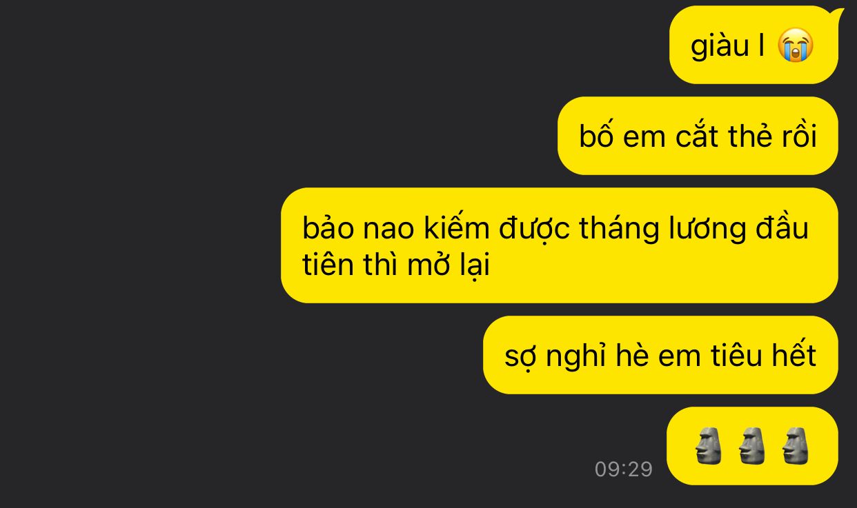This screenshot has height=508, width=857.
Task: Tap the loudly crying face emoji
Action: pos(796,46)
